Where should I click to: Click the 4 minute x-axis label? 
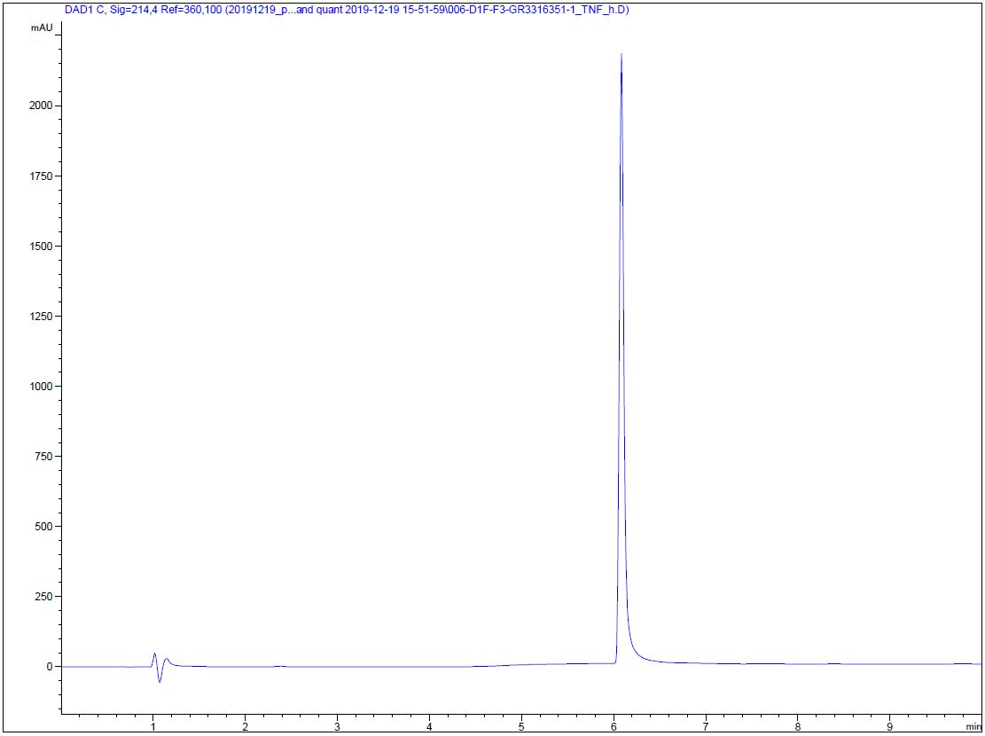(x=430, y=725)
